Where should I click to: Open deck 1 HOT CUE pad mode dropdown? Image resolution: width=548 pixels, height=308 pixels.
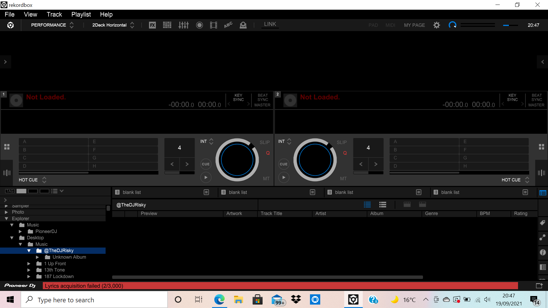(33, 180)
